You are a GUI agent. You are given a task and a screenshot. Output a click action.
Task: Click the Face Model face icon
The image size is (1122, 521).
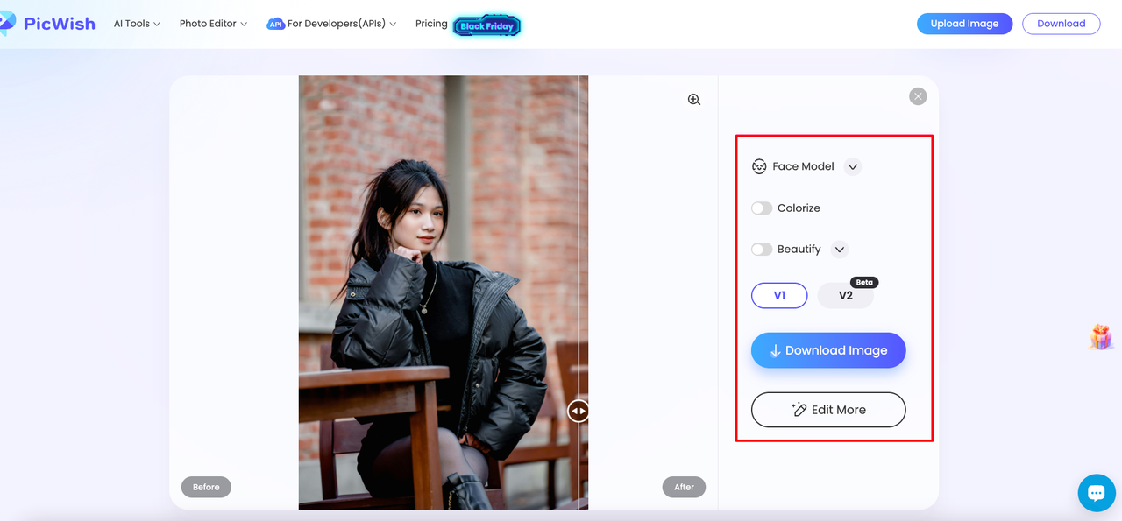(x=759, y=166)
